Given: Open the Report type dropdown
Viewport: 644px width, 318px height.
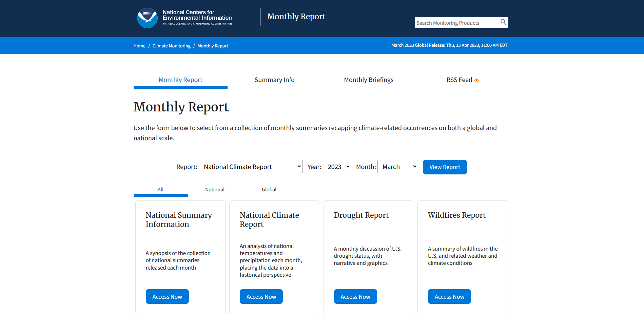Looking at the screenshot, I should [x=251, y=167].
